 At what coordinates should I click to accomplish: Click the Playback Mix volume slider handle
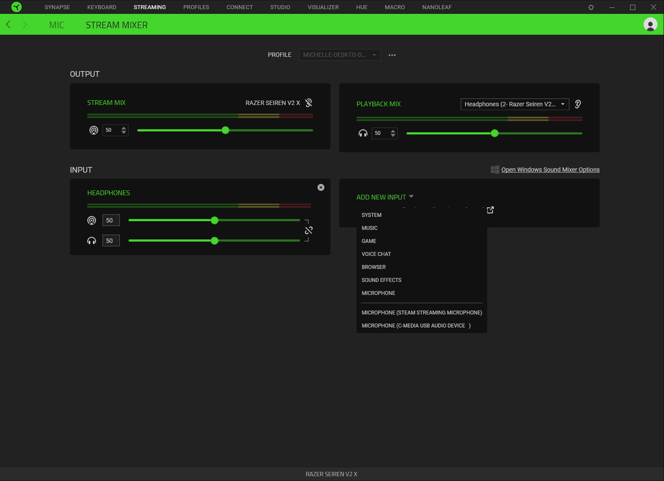click(x=495, y=133)
